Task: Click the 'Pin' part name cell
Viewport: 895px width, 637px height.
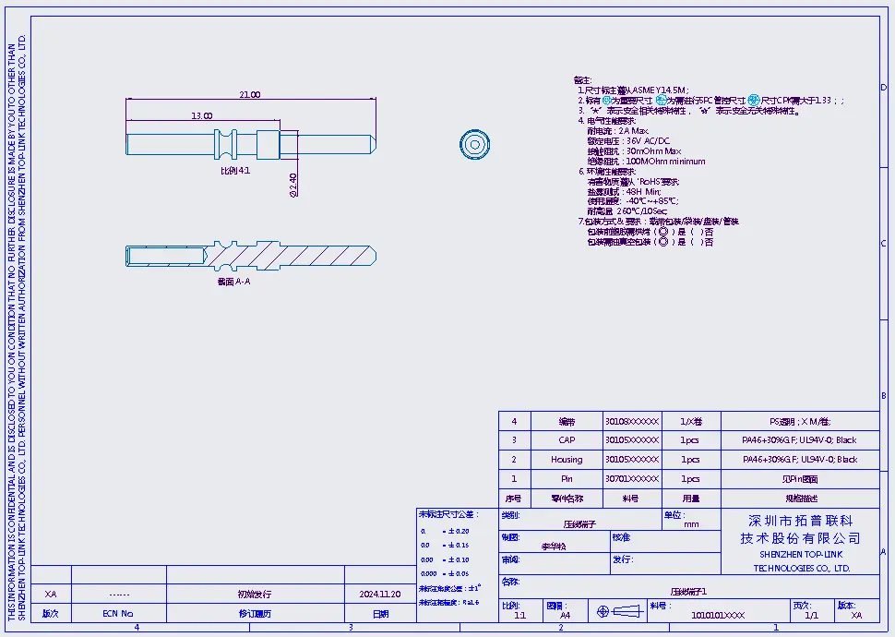Action: click(567, 479)
